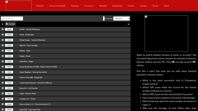Go to the Fighting section

(75, 6)
